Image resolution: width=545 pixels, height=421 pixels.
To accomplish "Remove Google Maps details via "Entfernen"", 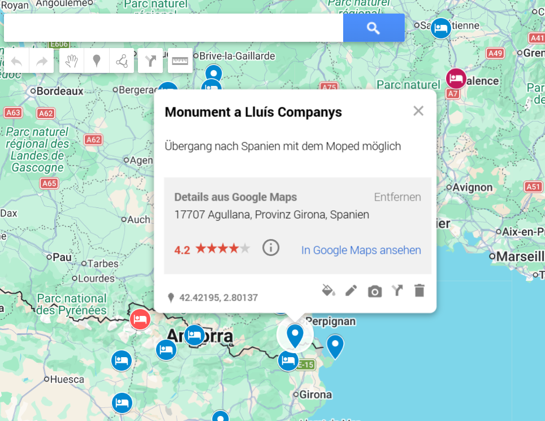I will tap(397, 197).
